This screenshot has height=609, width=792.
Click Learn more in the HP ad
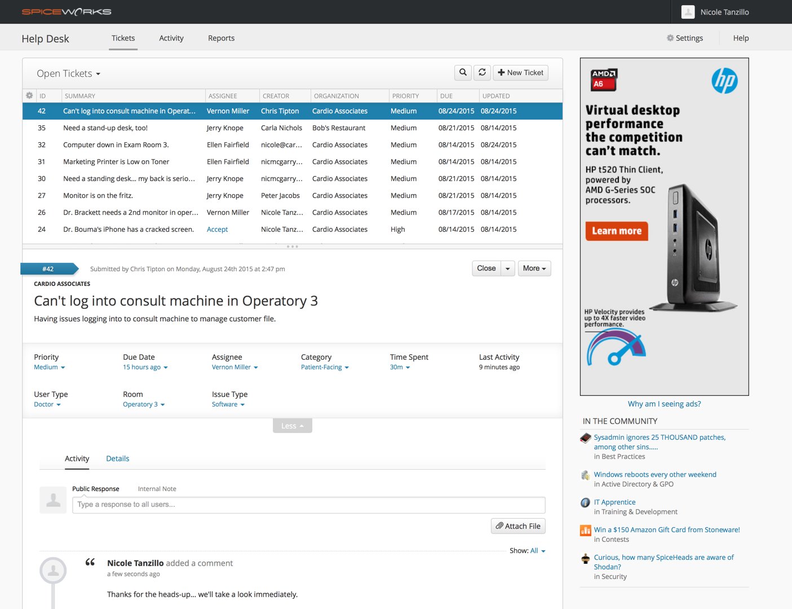[616, 231]
